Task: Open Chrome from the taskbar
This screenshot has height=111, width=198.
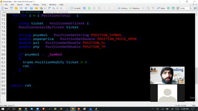Action: coord(26,109)
